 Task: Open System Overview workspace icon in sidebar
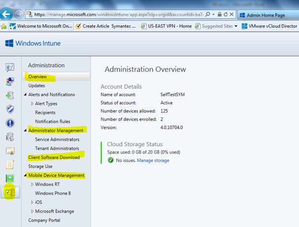[x=10, y=68]
